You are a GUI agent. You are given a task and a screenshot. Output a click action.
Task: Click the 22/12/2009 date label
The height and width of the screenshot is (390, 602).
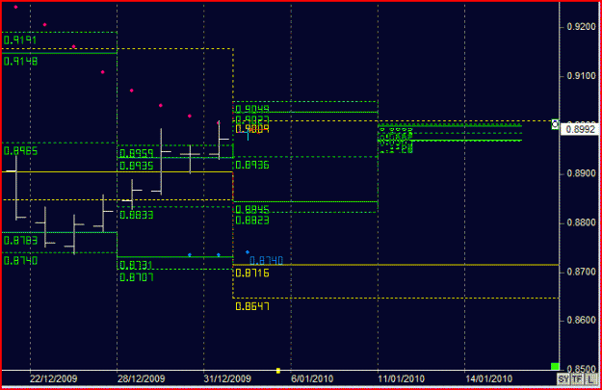53,379
